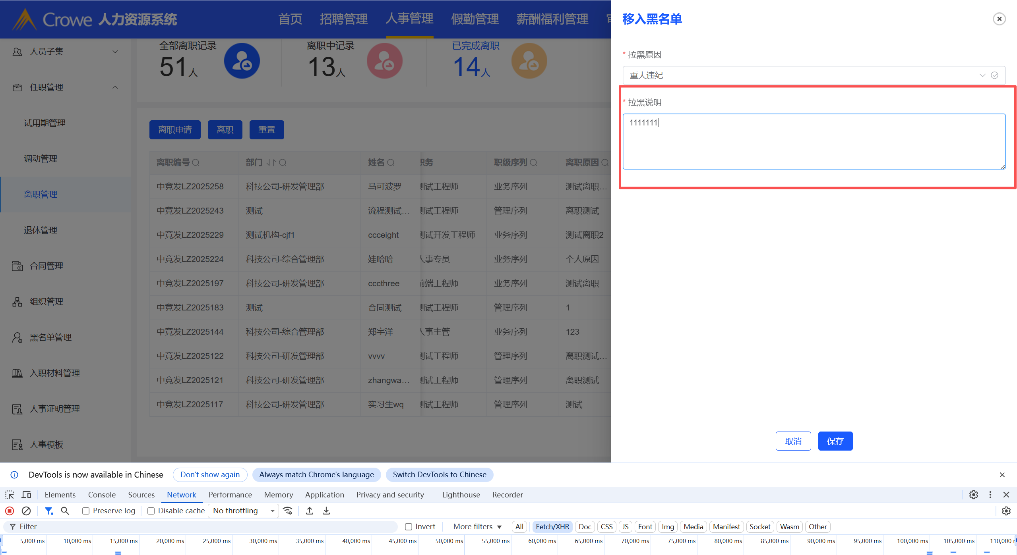Check the Disable cache option
The image size is (1017, 555).
coord(151,511)
